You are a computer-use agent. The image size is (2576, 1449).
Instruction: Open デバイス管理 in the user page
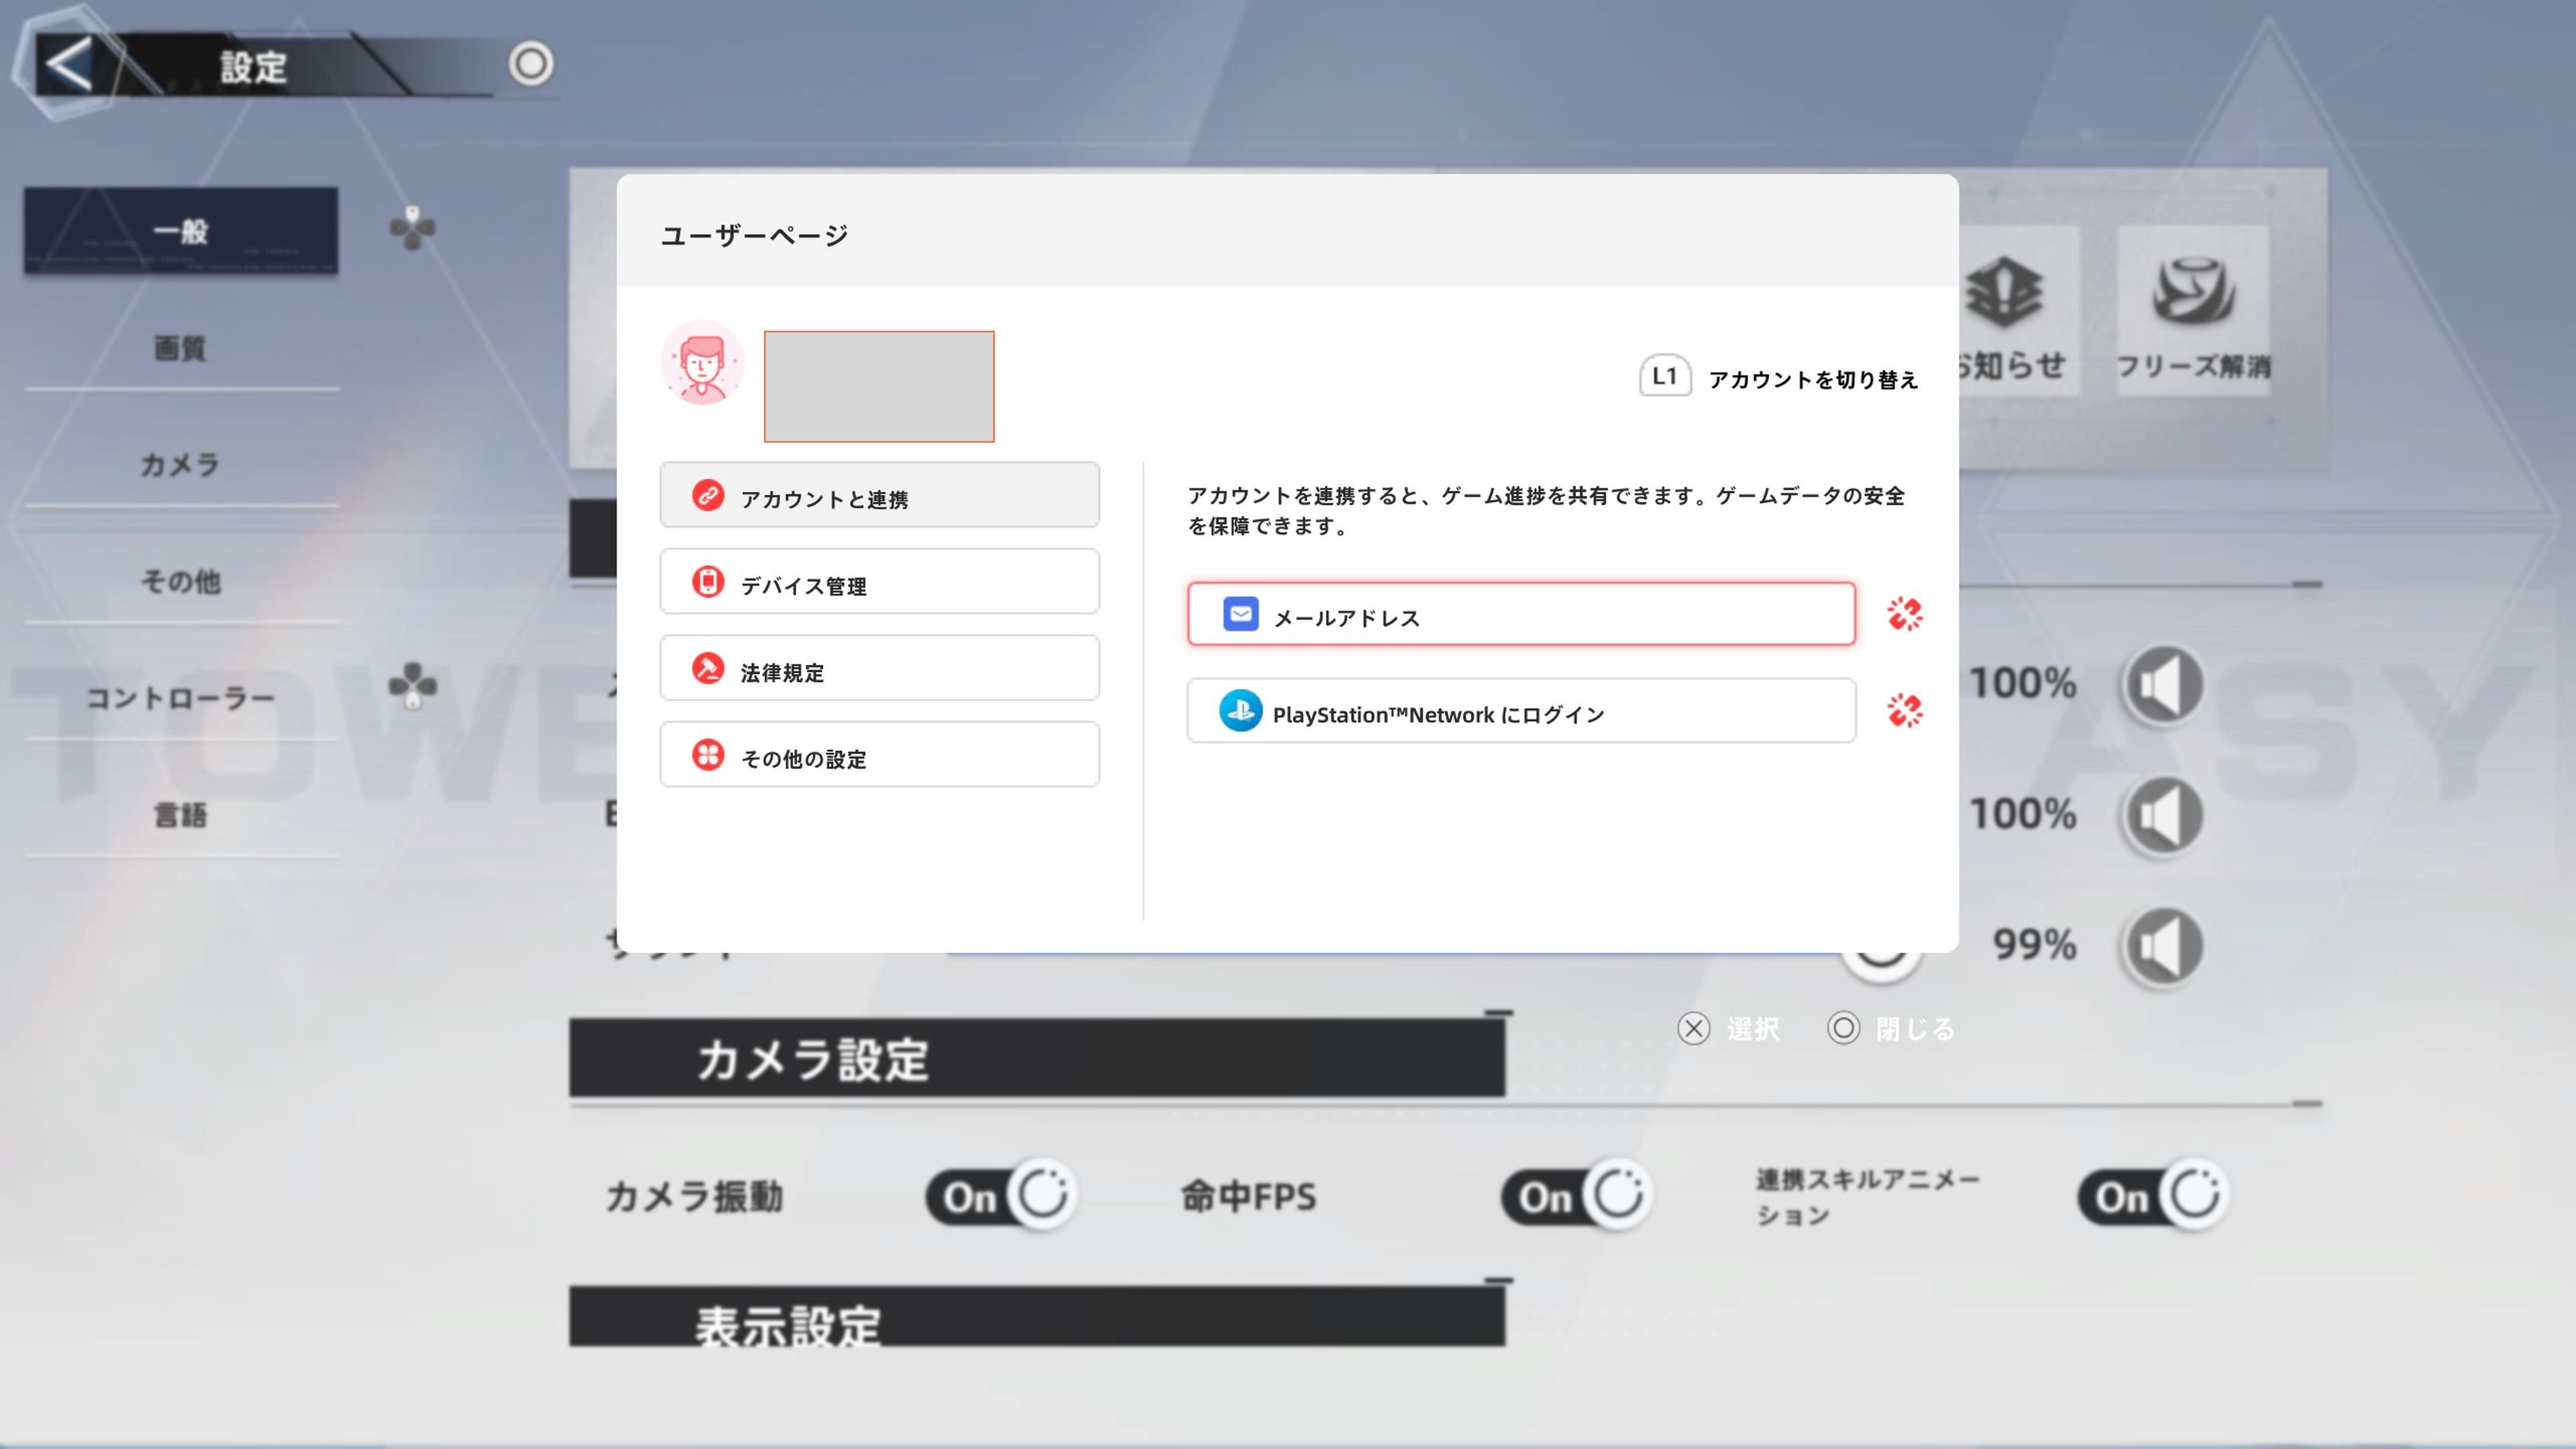coord(879,582)
